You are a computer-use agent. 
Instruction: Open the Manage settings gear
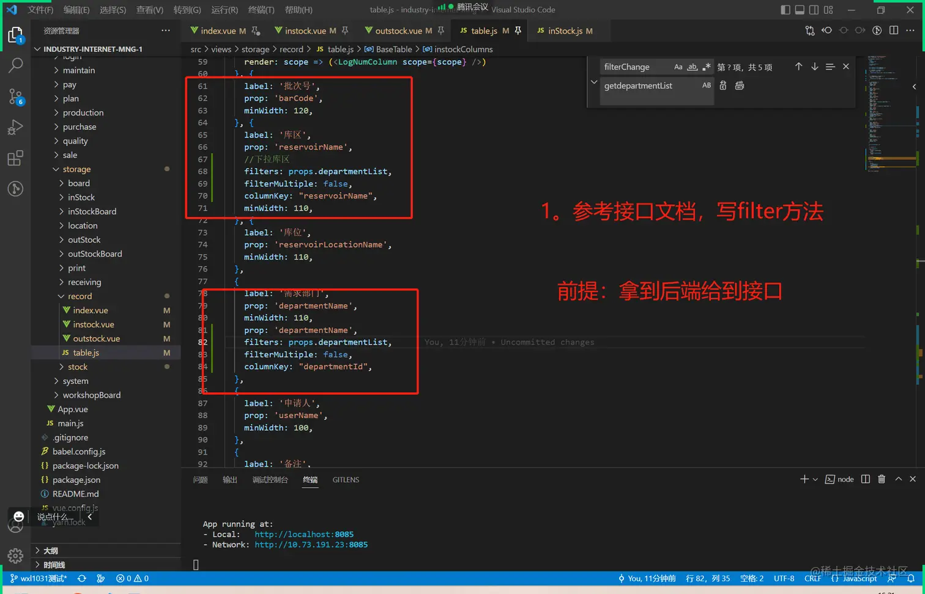[15, 555]
